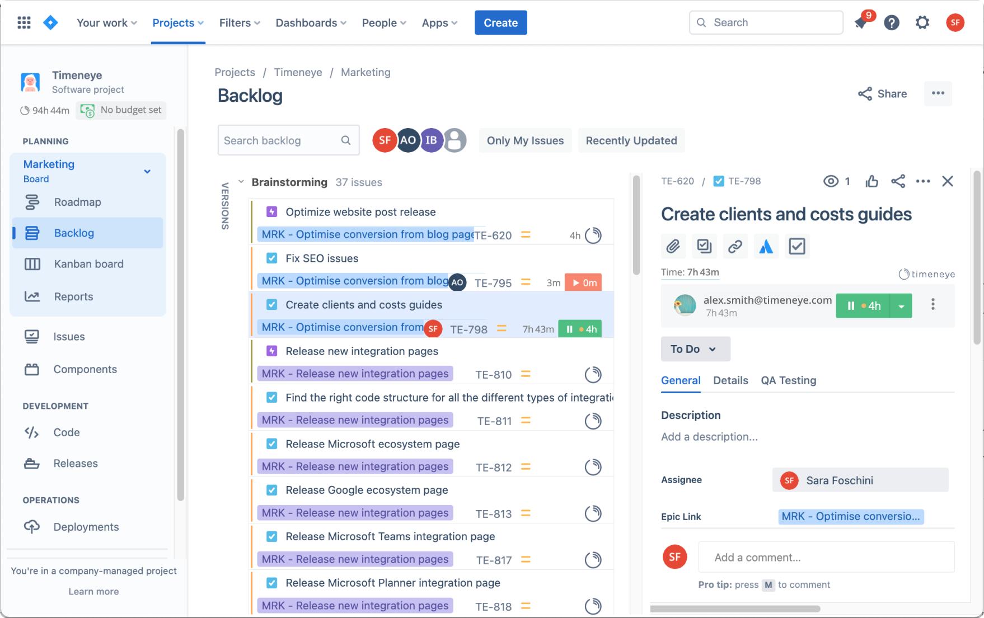
Task: Pause the running 4h timer
Action: point(852,306)
